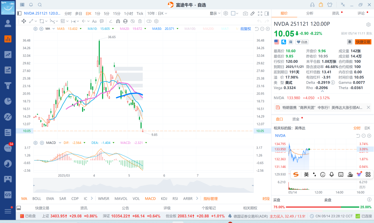Open the MA indicator type dropdown
374x223 pixels.
pyautogui.click(x=54, y=29)
